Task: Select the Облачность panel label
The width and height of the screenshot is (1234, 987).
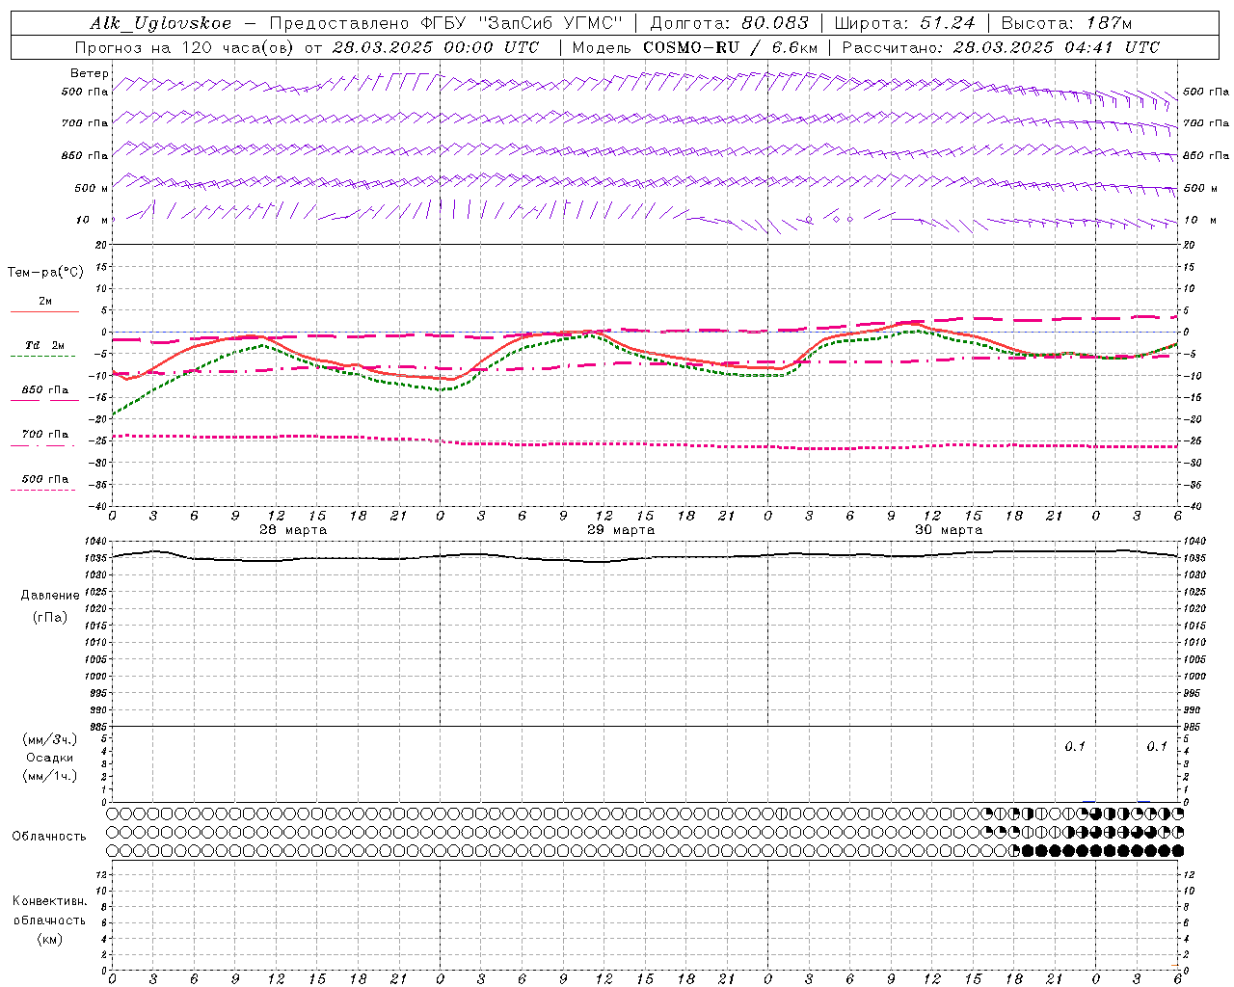Action: click(48, 836)
